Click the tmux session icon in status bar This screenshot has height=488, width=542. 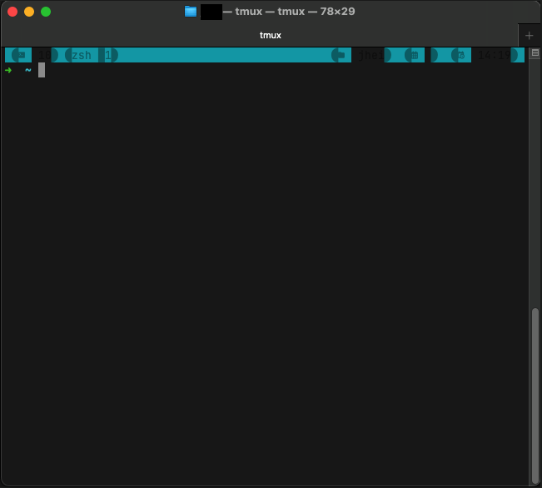19,55
